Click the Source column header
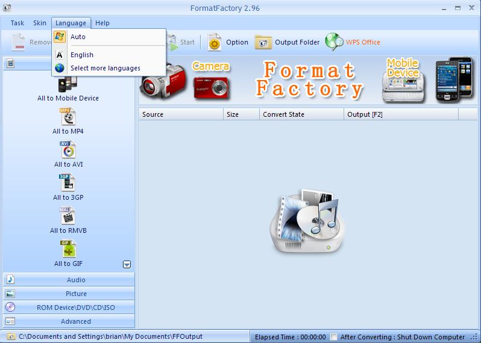Viewport: 481px width, 343px height. pos(181,114)
